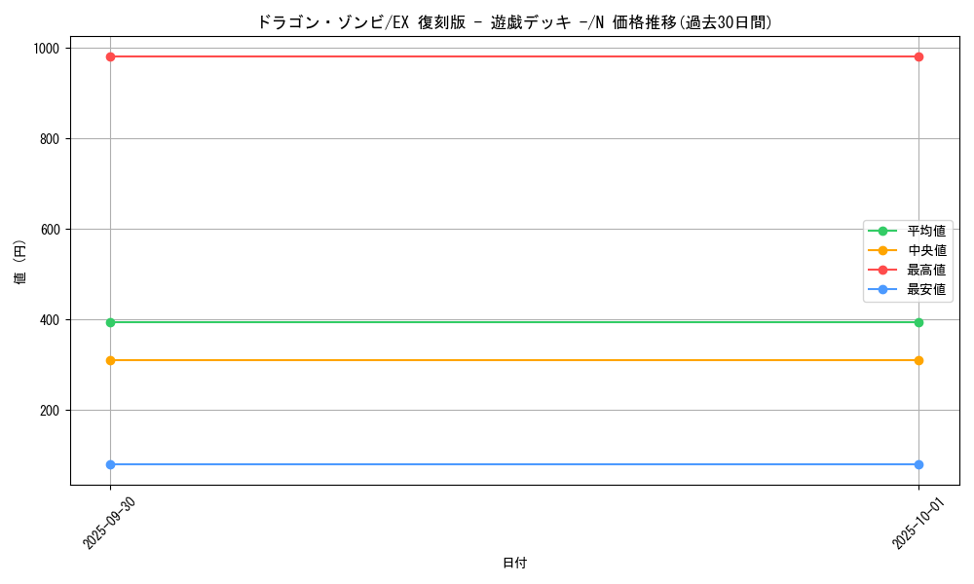Viewport: 974px width, 584px height.
Task: Select the 平均値 legend text label
Action: coord(926,232)
